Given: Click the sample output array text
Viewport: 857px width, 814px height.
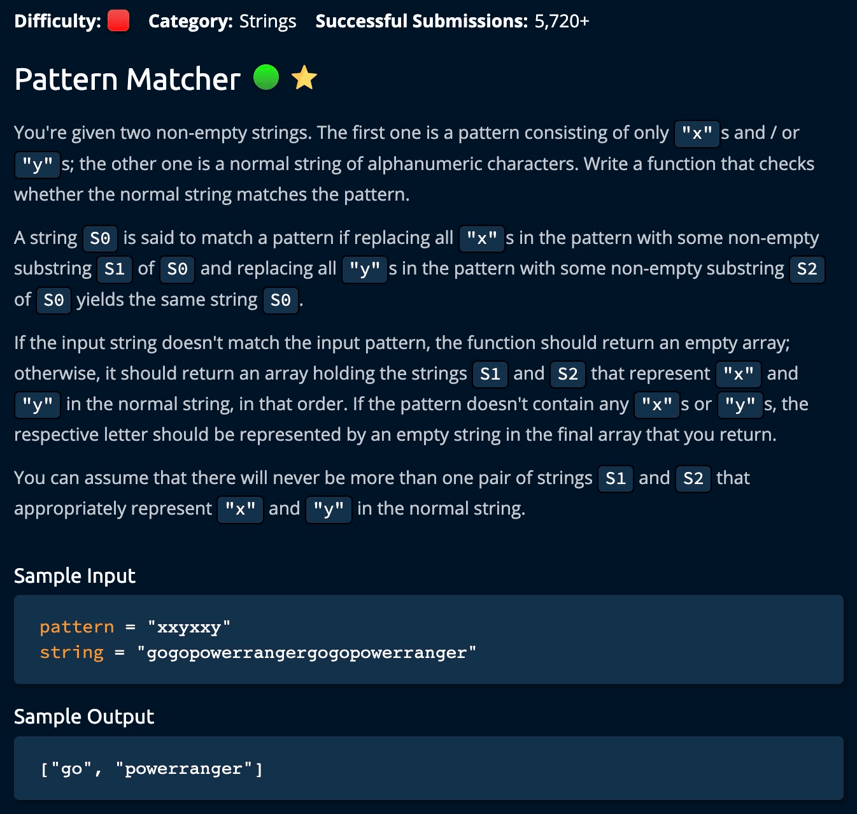Looking at the screenshot, I should click(x=151, y=769).
